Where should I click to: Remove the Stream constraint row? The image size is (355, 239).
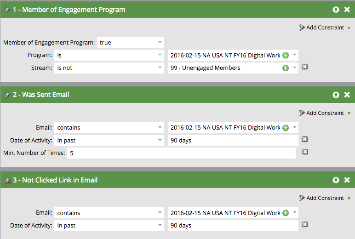(x=305, y=67)
